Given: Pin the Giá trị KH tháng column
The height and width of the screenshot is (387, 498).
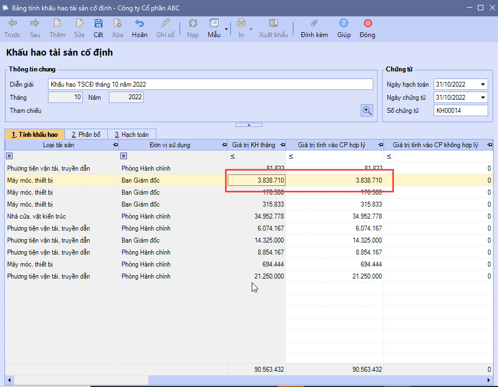Looking at the screenshot, I should pos(282,145).
